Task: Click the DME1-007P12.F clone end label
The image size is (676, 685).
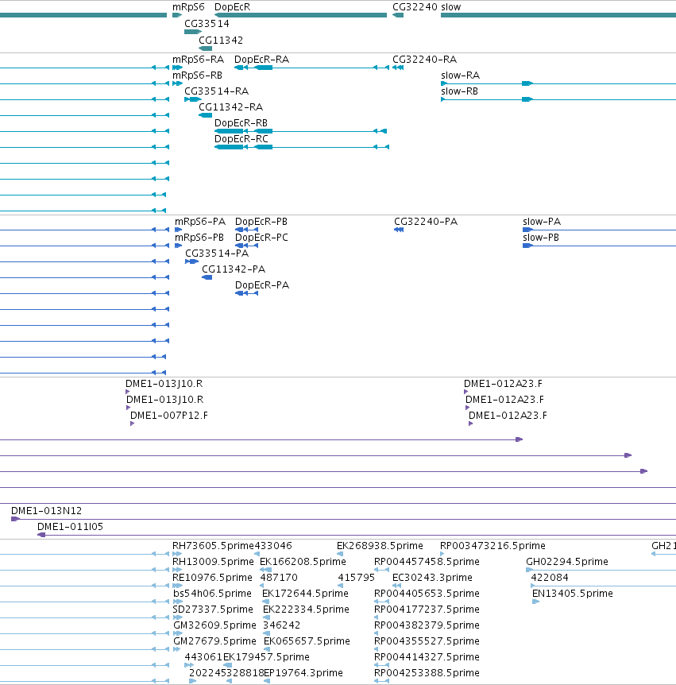Action: click(169, 416)
